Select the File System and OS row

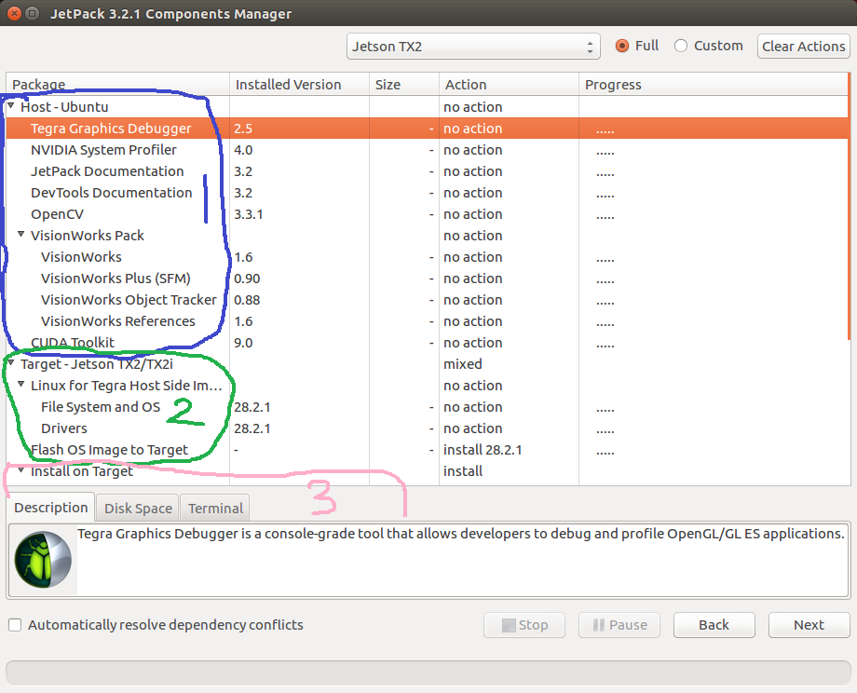click(x=427, y=407)
